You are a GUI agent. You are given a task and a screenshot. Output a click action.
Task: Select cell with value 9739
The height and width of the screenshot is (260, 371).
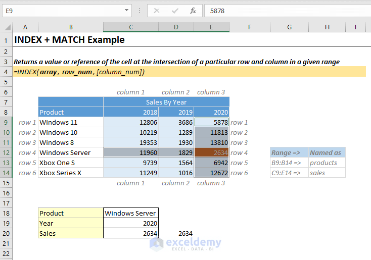[131, 163]
